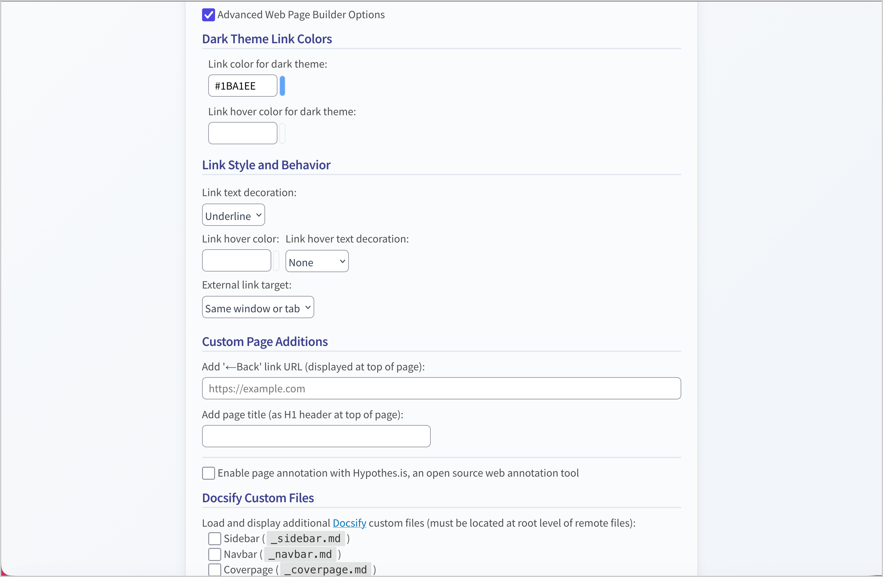Viewport: 883px width, 577px height.
Task: Check the Sidebar (_sidebar.md) checkbox
Action: (214, 538)
